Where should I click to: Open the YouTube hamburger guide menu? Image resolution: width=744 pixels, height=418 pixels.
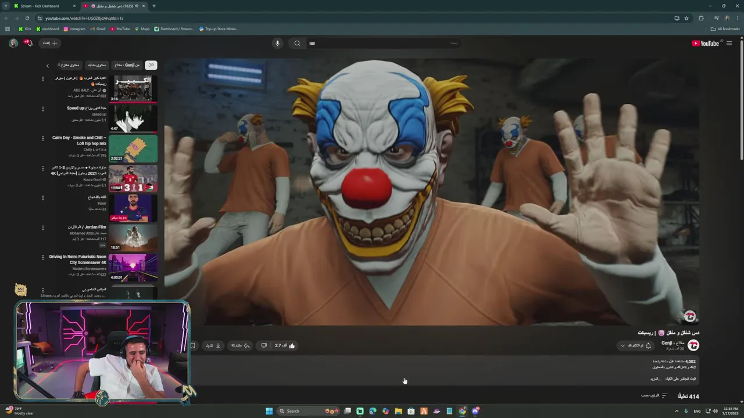(729, 44)
